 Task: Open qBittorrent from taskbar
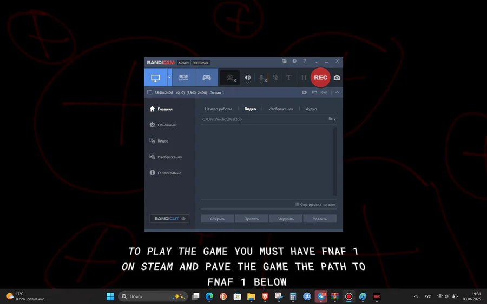point(307,296)
